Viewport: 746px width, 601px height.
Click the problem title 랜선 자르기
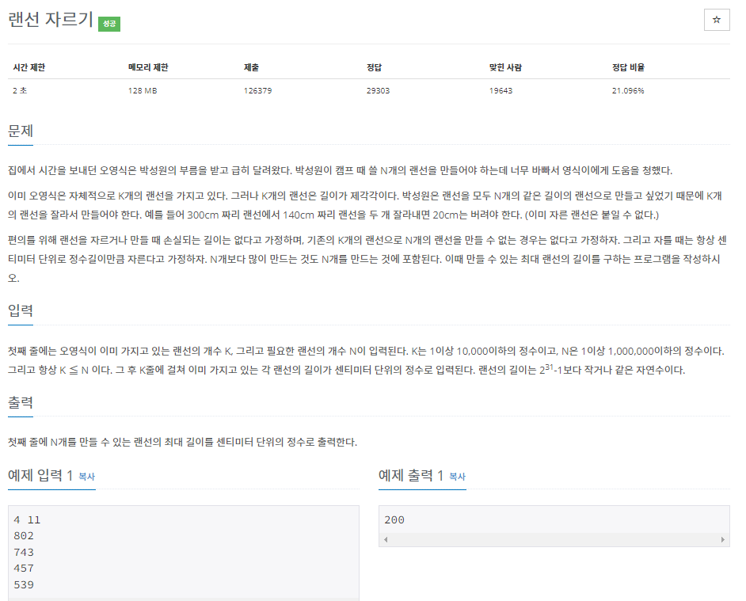[51, 20]
